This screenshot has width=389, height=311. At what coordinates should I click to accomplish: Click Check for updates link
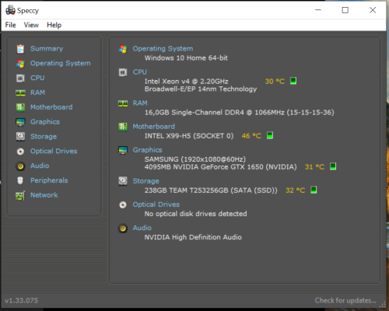coord(345,300)
